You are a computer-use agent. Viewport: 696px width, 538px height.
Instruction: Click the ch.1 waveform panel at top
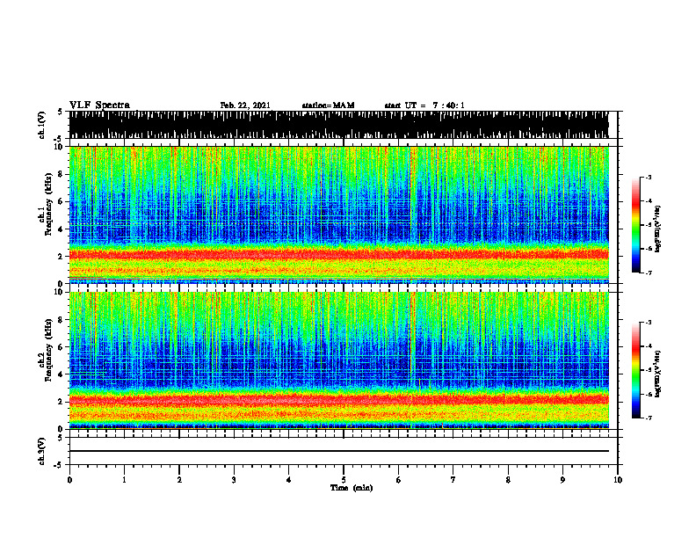tap(338, 125)
